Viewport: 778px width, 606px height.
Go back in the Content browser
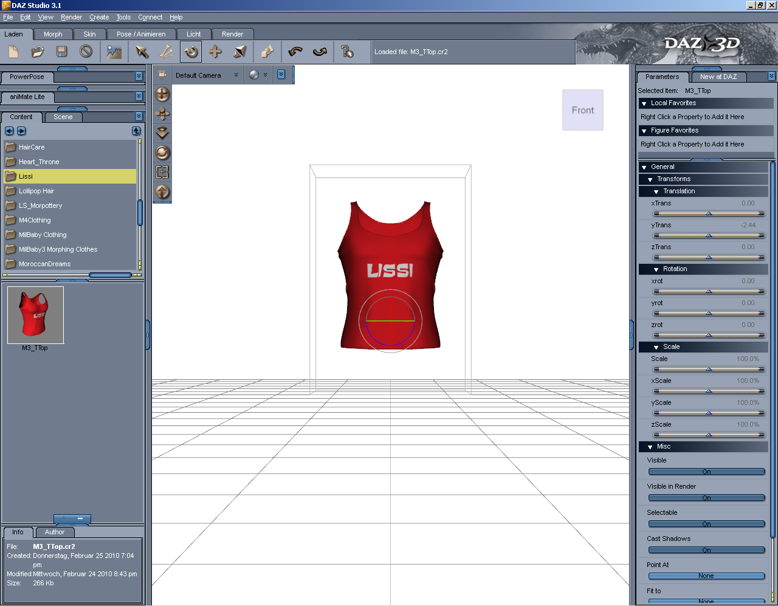coord(9,131)
